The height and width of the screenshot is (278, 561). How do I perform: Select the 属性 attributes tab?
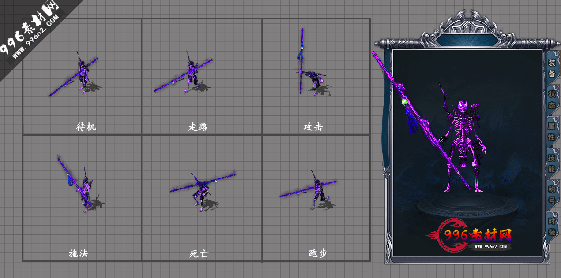click(x=552, y=131)
